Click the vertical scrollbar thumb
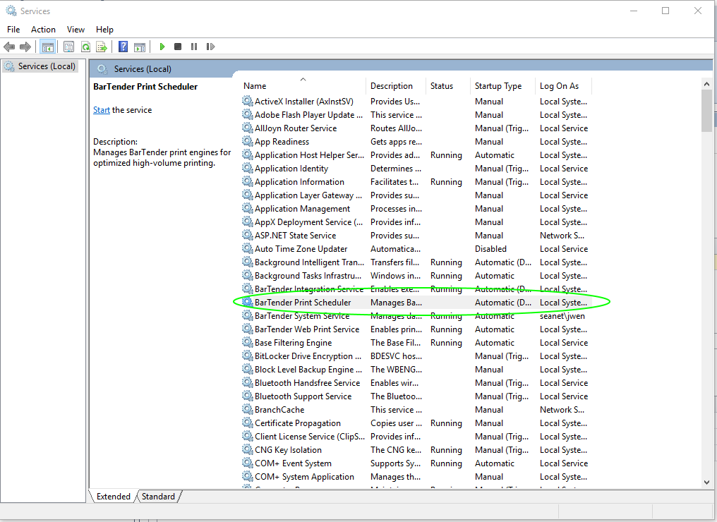Viewport: 717px width, 522px height. click(x=706, y=111)
